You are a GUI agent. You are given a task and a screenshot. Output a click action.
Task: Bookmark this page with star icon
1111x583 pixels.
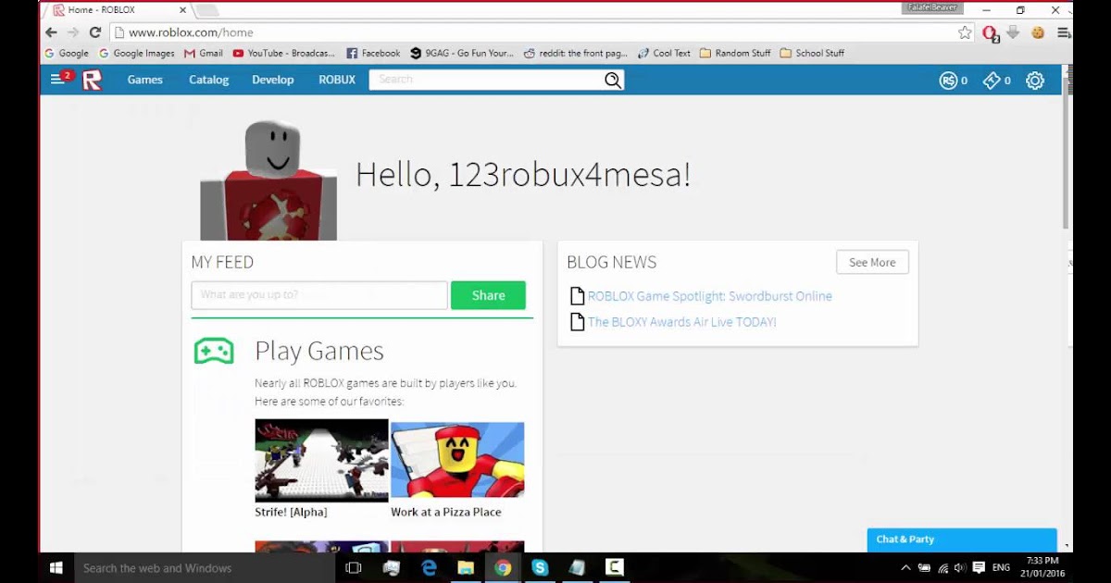point(965,32)
